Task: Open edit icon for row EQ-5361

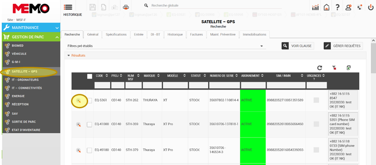Action: click(78, 101)
